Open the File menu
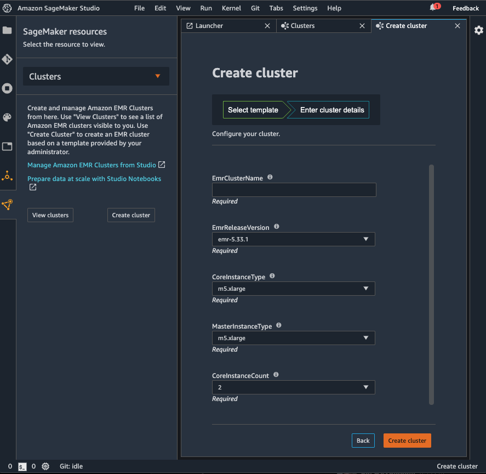This screenshot has width=486, height=474. coord(140,8)
